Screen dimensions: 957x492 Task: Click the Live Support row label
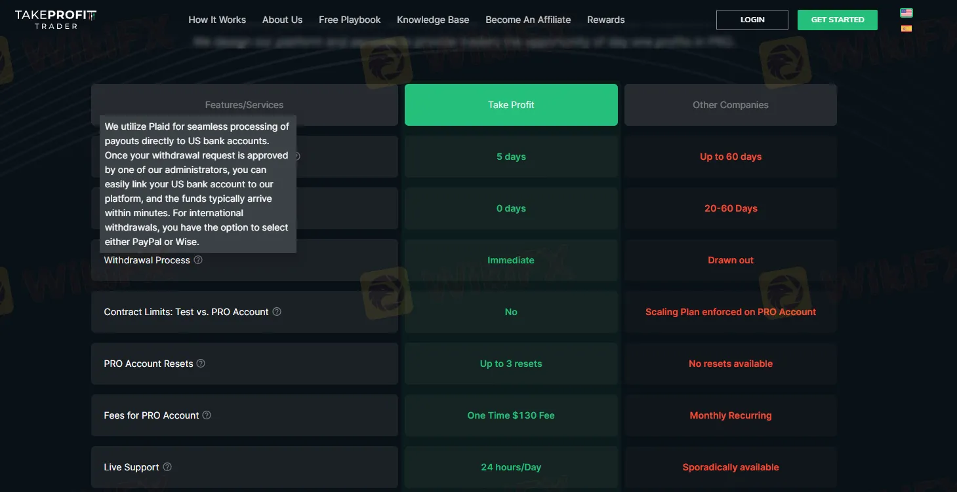[x=131, y=467]
